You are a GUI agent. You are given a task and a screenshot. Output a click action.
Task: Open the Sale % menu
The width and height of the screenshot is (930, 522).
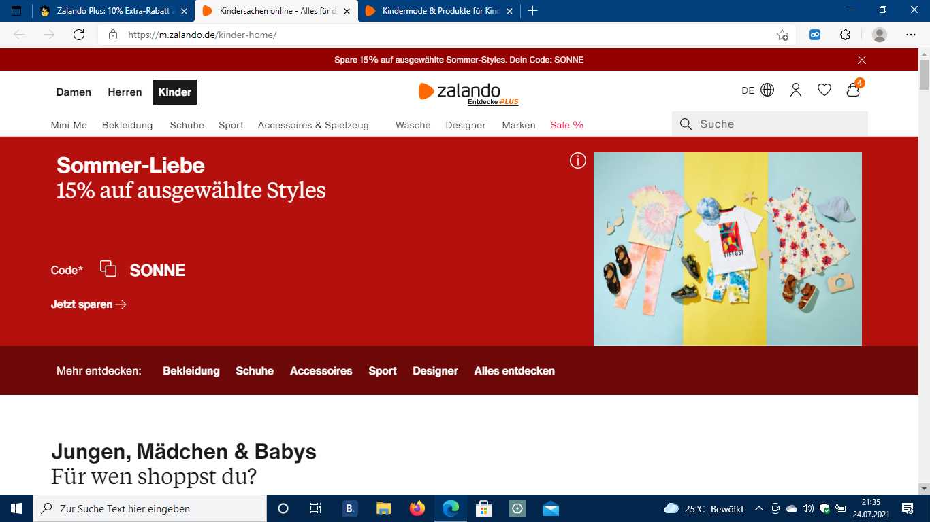567,125
